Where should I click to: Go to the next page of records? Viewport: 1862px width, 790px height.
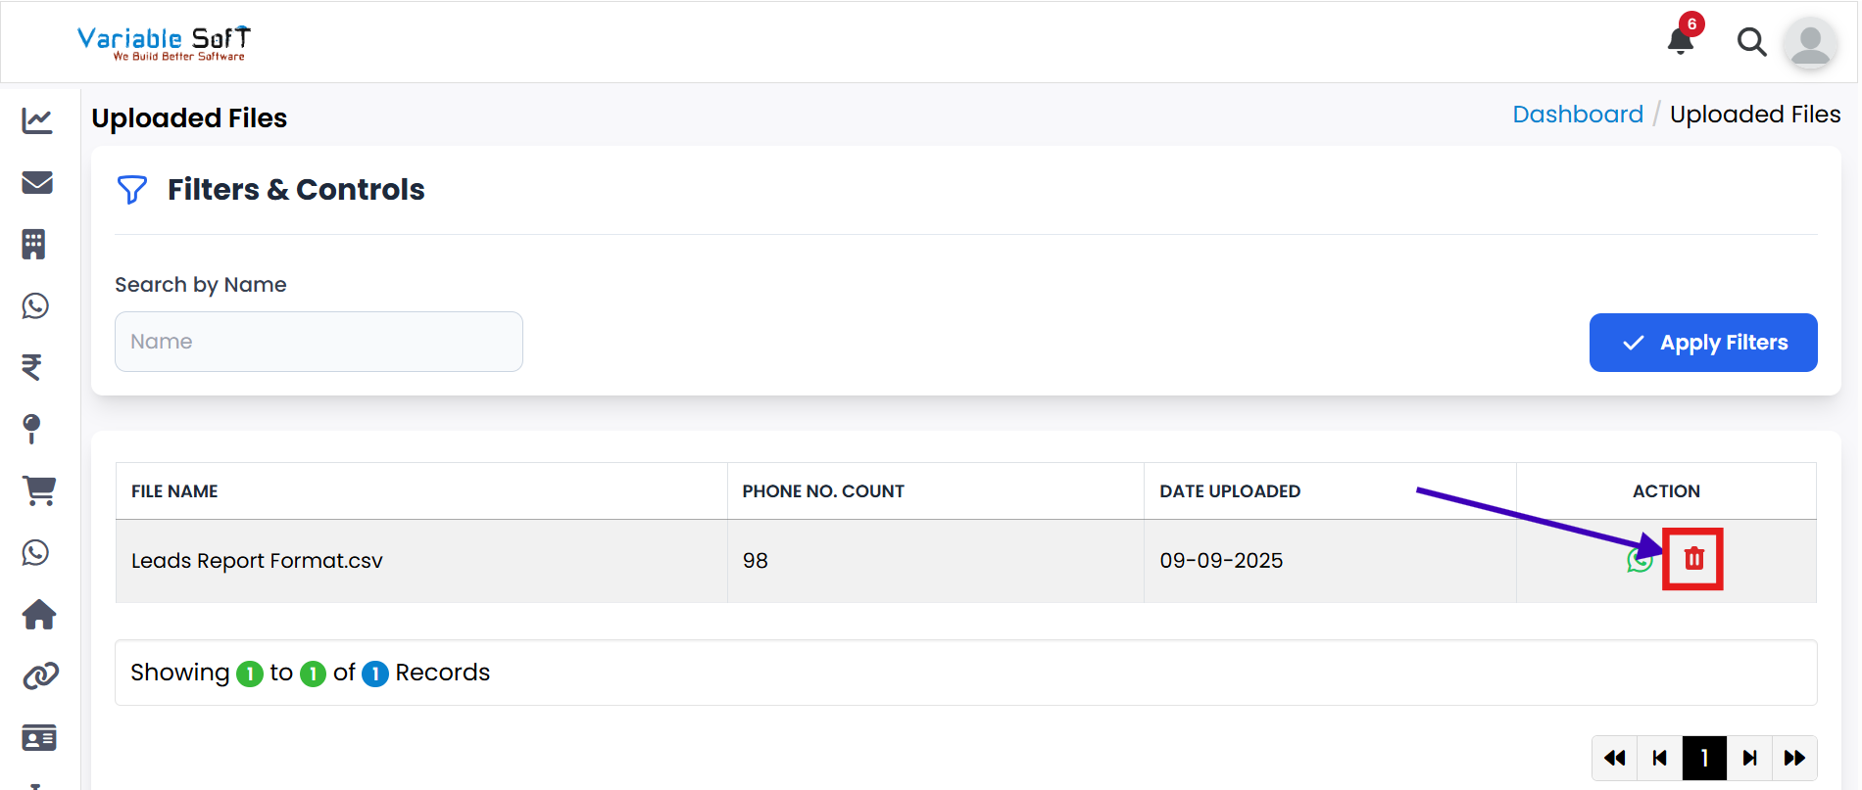click(x=1749, y=758)
